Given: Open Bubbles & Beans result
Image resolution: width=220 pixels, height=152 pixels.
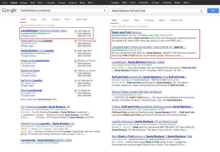Looking at the screenshot, I should coord(30,71).
